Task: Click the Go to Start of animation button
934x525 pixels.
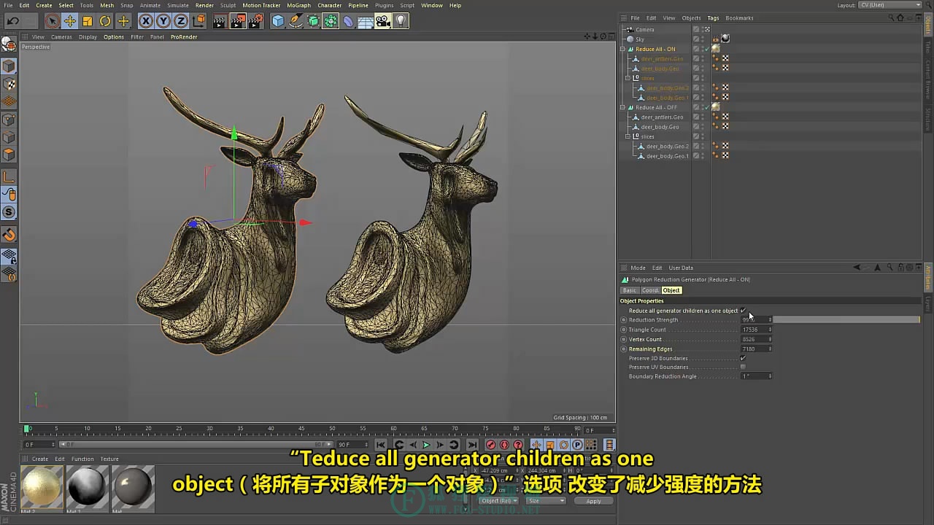Action: (381, 445)
